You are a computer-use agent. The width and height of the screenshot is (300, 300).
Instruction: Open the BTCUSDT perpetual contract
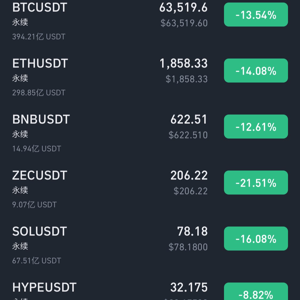tap(39, 7)
